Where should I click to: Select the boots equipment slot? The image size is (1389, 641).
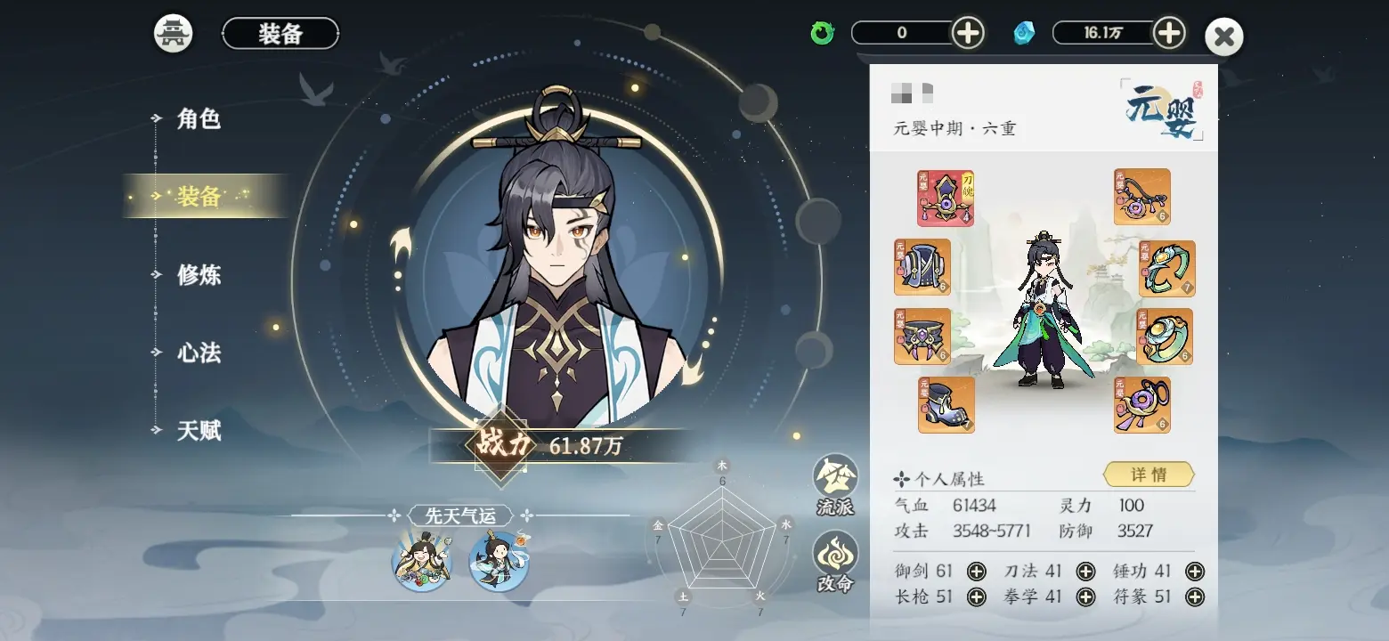click(x=946, y=405)
